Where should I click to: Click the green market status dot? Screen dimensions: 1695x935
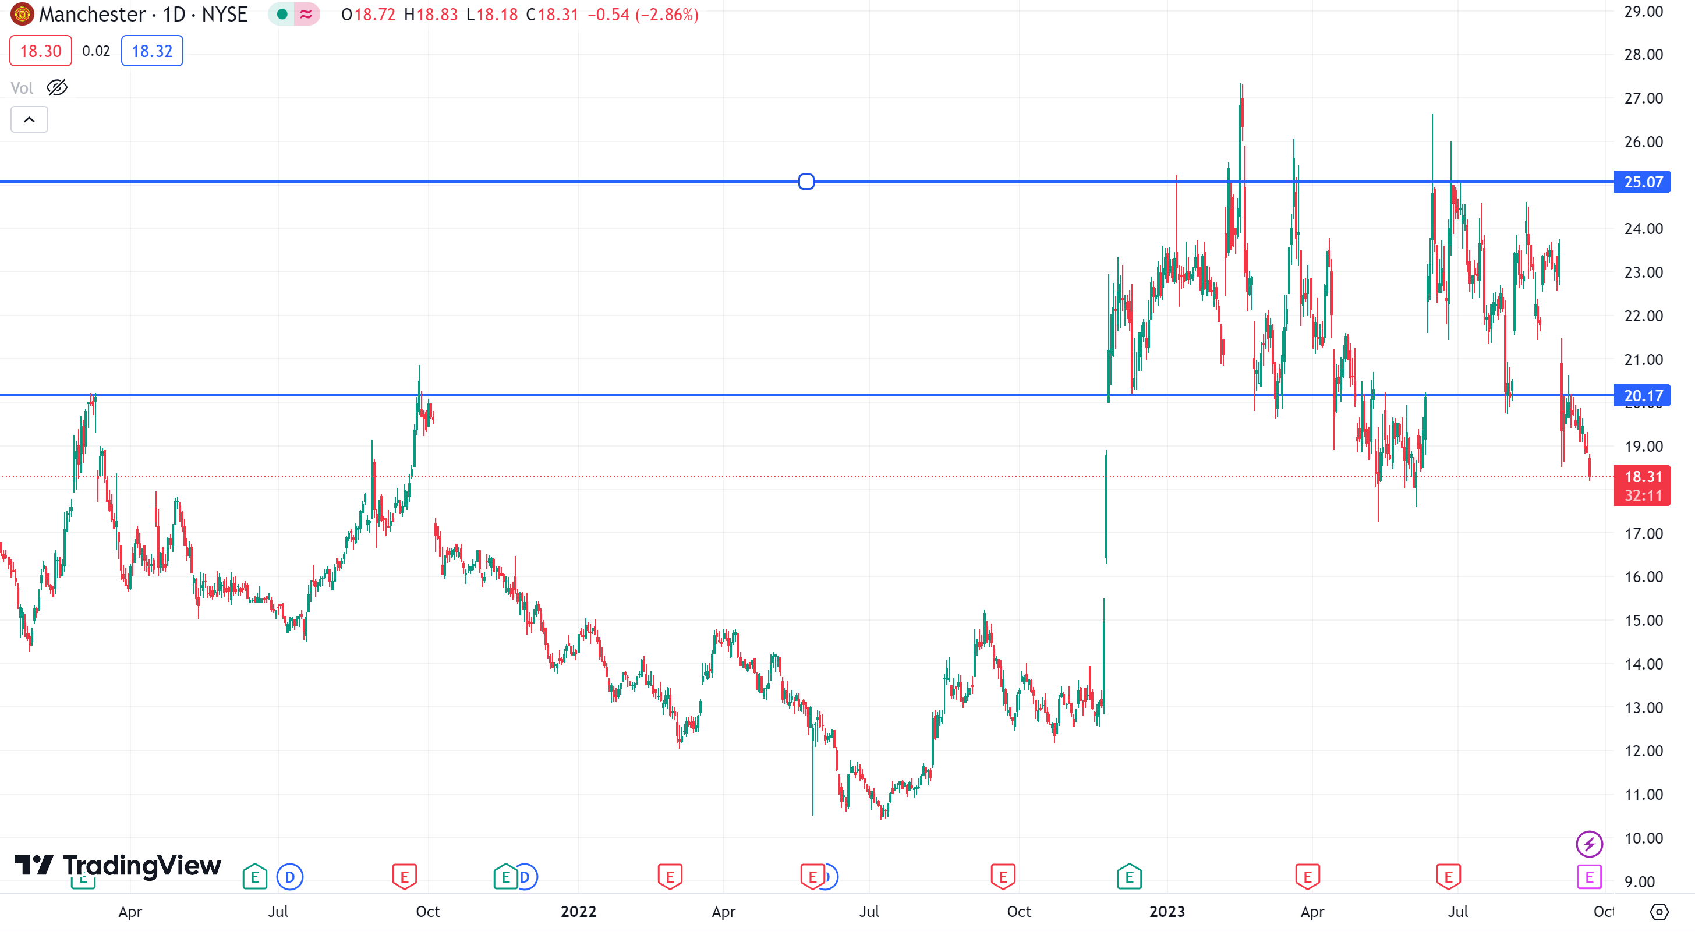point(282,15)
